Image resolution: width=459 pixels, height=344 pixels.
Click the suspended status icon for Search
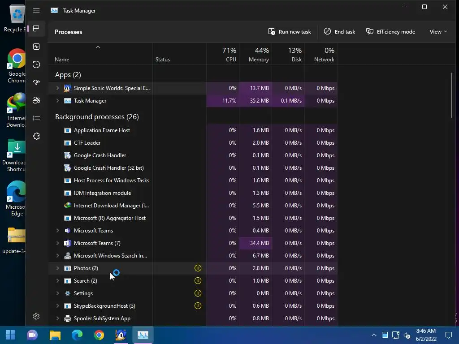[198, 280]
